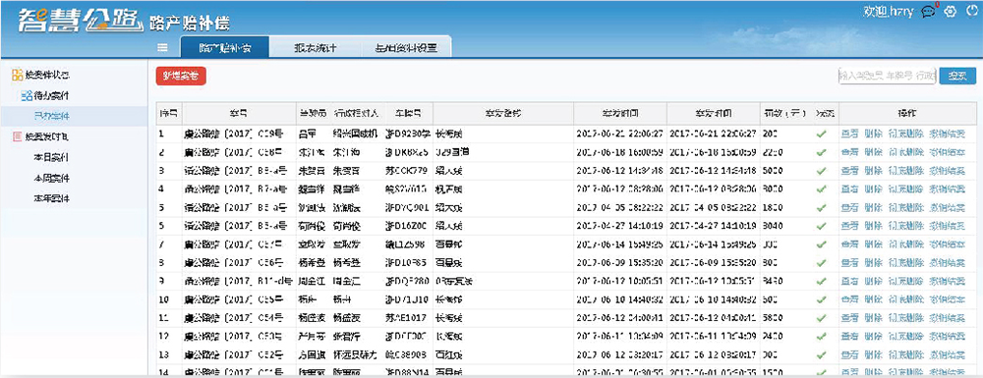Click the red 新增案卷 button

[181, 76]
